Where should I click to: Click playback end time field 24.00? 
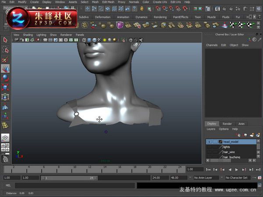coord(160,178)
